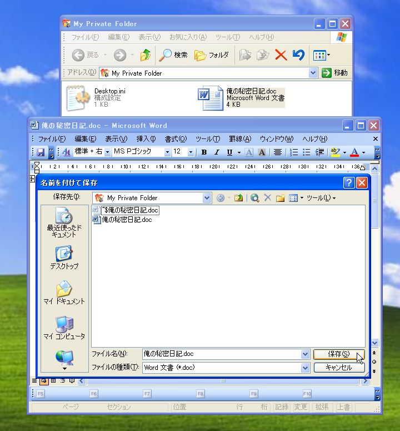Click Explorer views icon
Image resolution: width=400 pixels, height=431 pixels.
coord(319,55)
